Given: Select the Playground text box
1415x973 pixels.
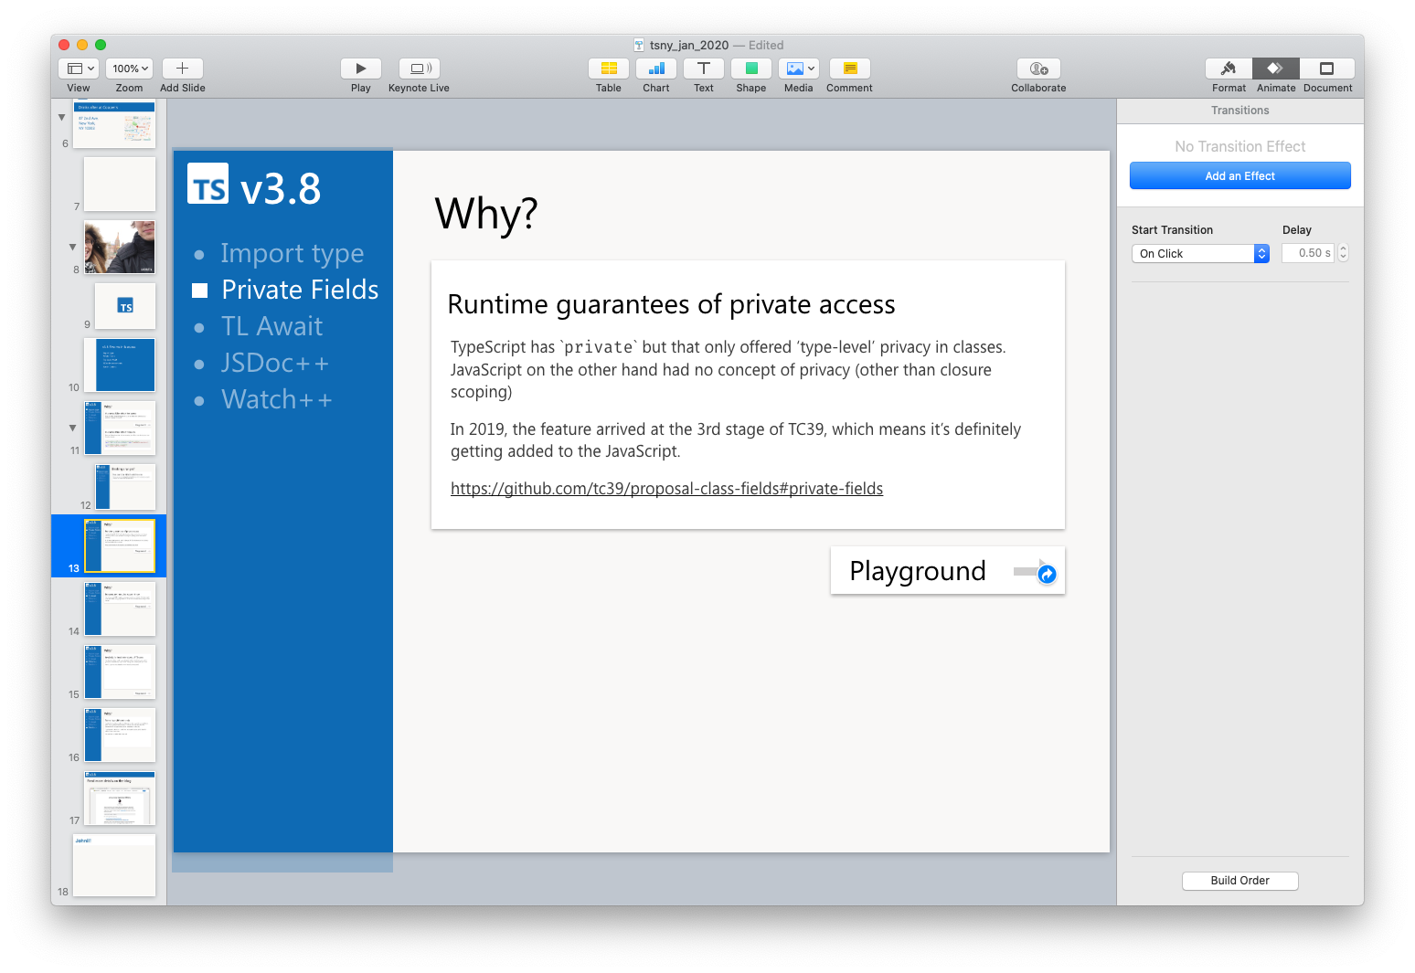Looking at the screenshot, I should (x=918, y=571).
